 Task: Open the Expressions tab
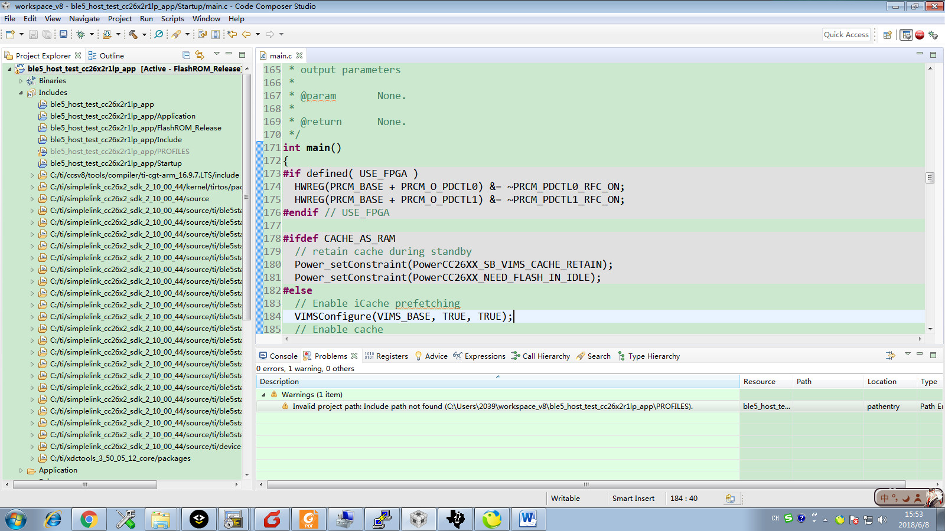pos(479,356)
